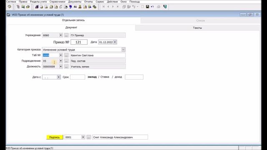Image resolution: width=267 pixels, height=150 pixels.
Task: Open the Дата 01.12.2022 calendar dropdown
Action: [x=115, y=42]
